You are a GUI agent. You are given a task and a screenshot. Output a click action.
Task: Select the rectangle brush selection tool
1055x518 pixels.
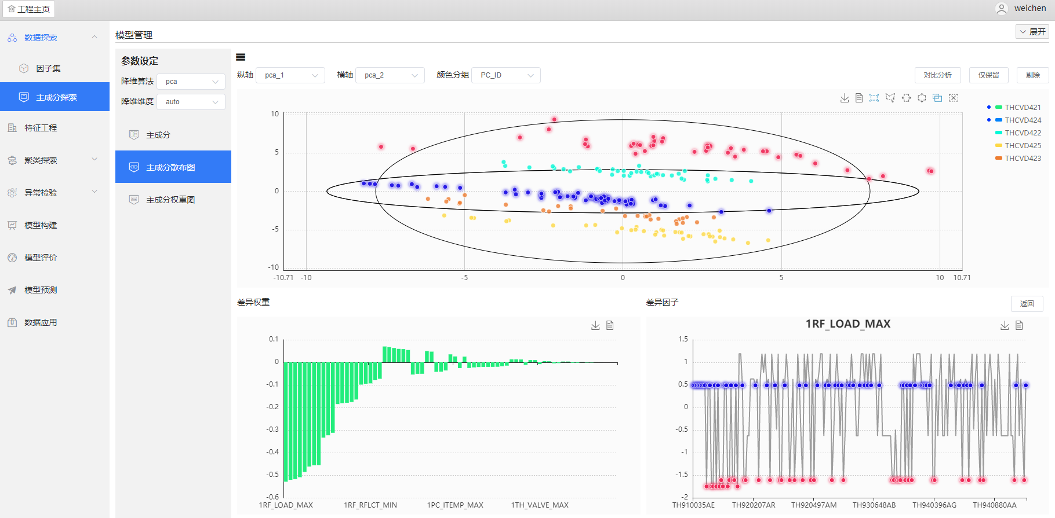[x=874, y=98]
